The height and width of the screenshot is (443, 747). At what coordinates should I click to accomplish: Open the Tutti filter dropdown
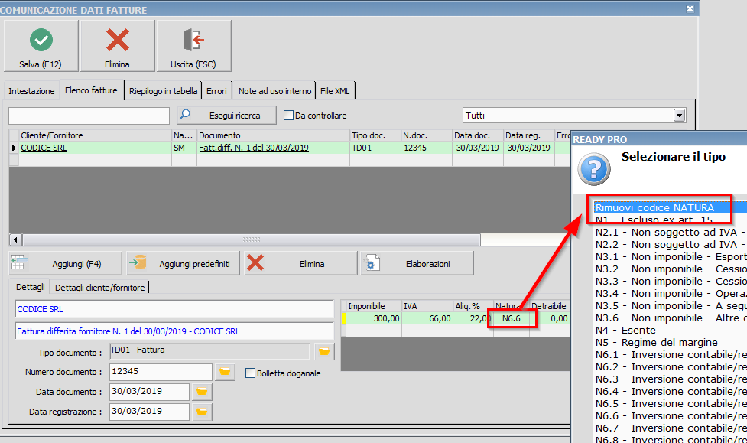[680, 116]
